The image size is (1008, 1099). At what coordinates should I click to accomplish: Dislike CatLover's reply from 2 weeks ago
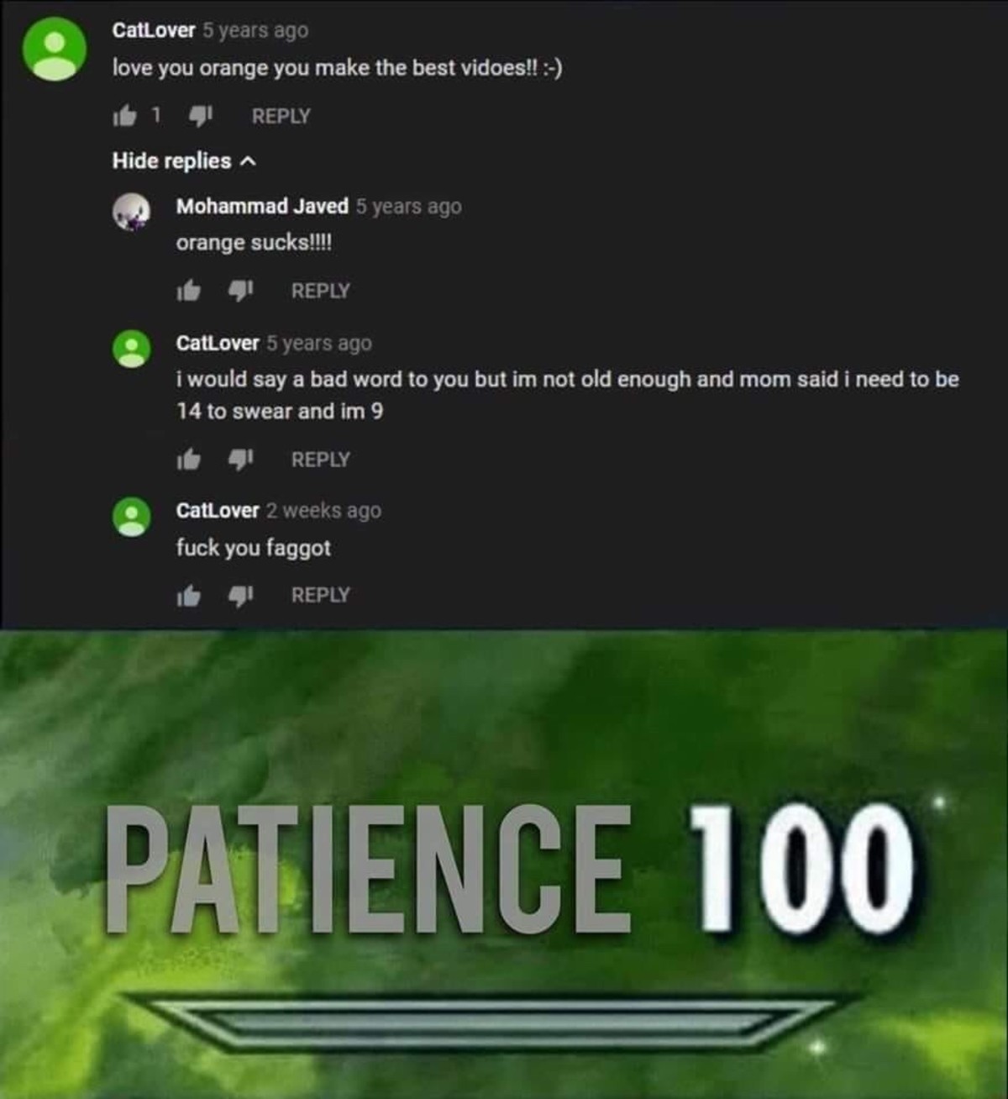coord(241,595)
